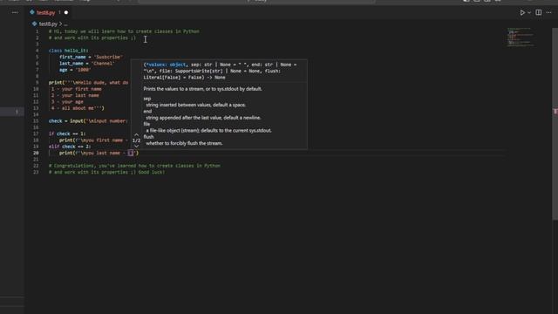Click the first_name = 'Susbcribe' line
The height and width of the screenshot is (314, 558).
(91, 57)
